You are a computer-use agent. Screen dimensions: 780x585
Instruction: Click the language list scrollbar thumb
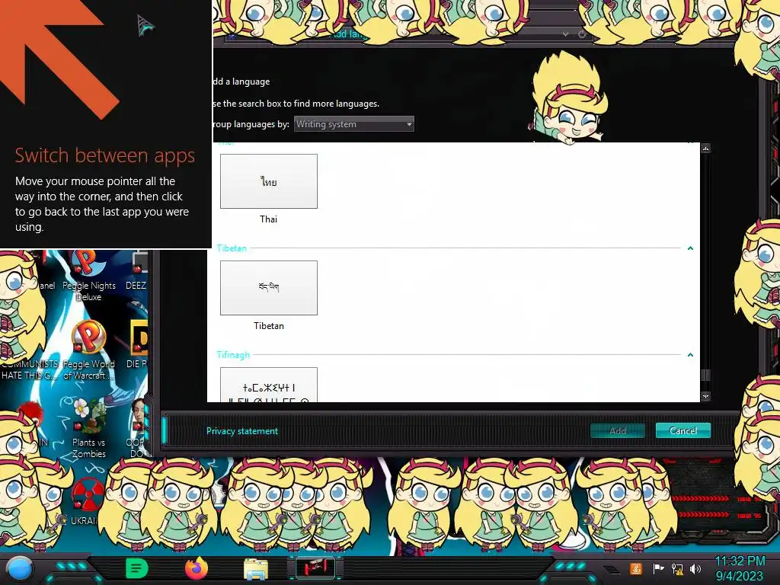(x=705, y=375)
